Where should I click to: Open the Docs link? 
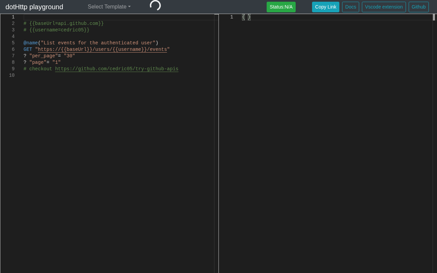(350, 7)
